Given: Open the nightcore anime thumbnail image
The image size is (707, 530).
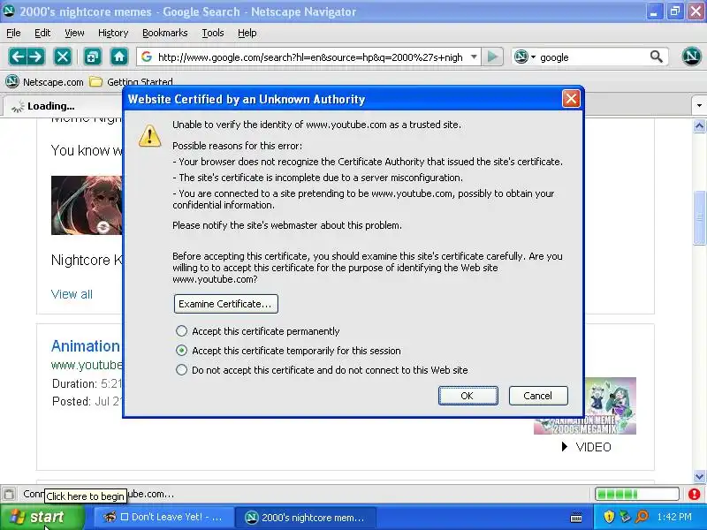Looking at the screenshot, I should pos(87,205).
